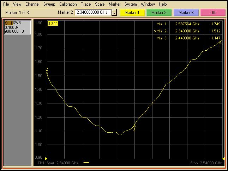228x171 pixels.
Task: Turn markers off with pink Off button
Action: [x=213, y=12]
